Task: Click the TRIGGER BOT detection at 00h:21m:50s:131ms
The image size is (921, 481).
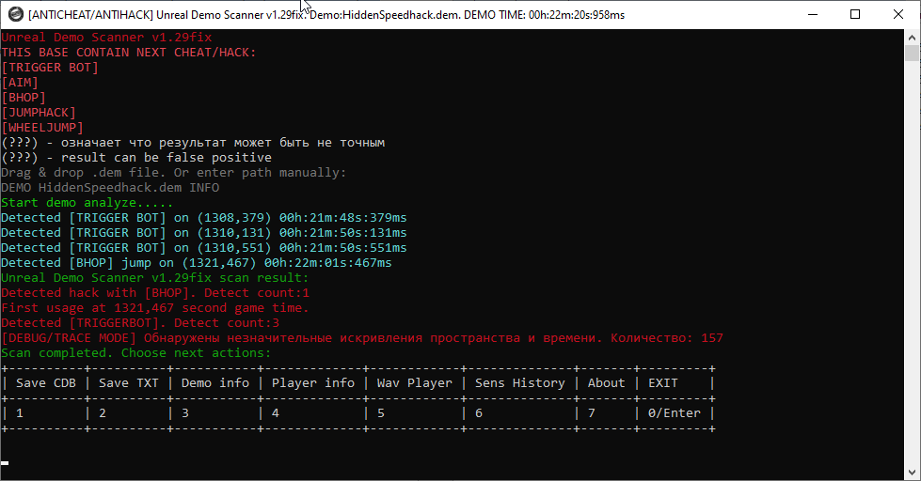Action: pyautogui.click(x=204, y=233)
